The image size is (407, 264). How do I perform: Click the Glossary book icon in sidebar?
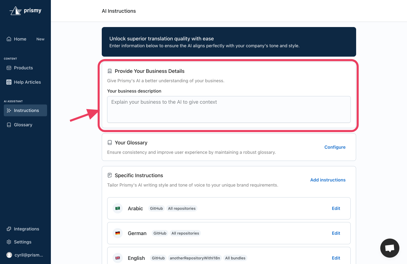[9, 125]
